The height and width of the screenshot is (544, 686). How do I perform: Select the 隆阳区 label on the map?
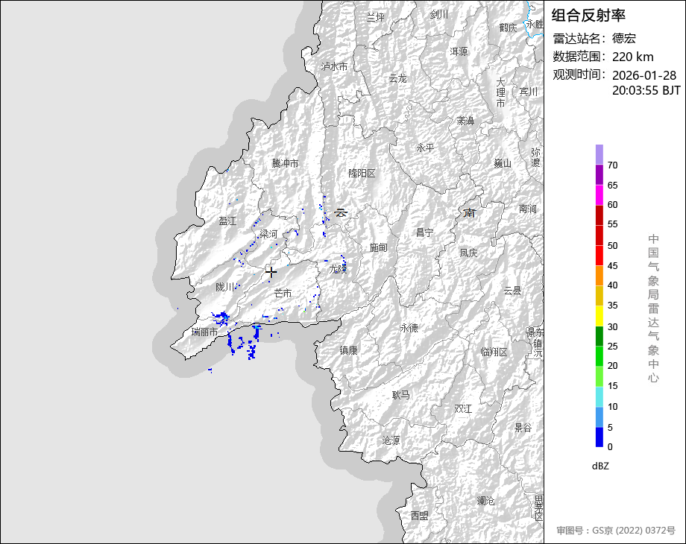pyautogui.click(x=362, y=173)
